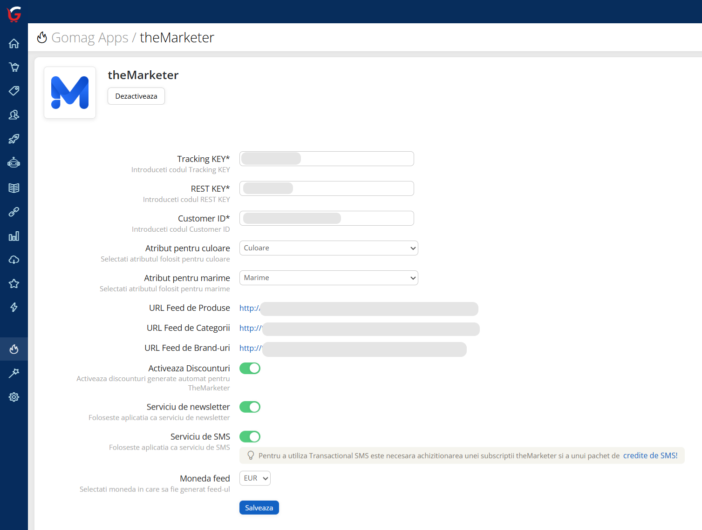Toggle the Serviciu de SMS switch
702x530 pixels.
click(250, 437)
